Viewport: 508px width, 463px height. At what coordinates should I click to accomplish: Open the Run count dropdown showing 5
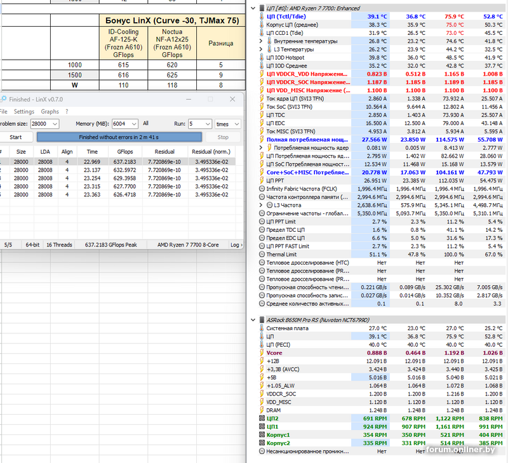coord(199,124)
